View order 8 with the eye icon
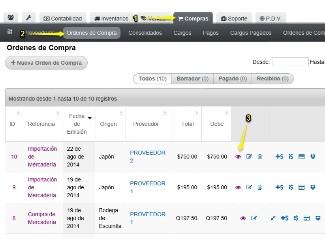This screenshot has height=239, width=325. 243,218
